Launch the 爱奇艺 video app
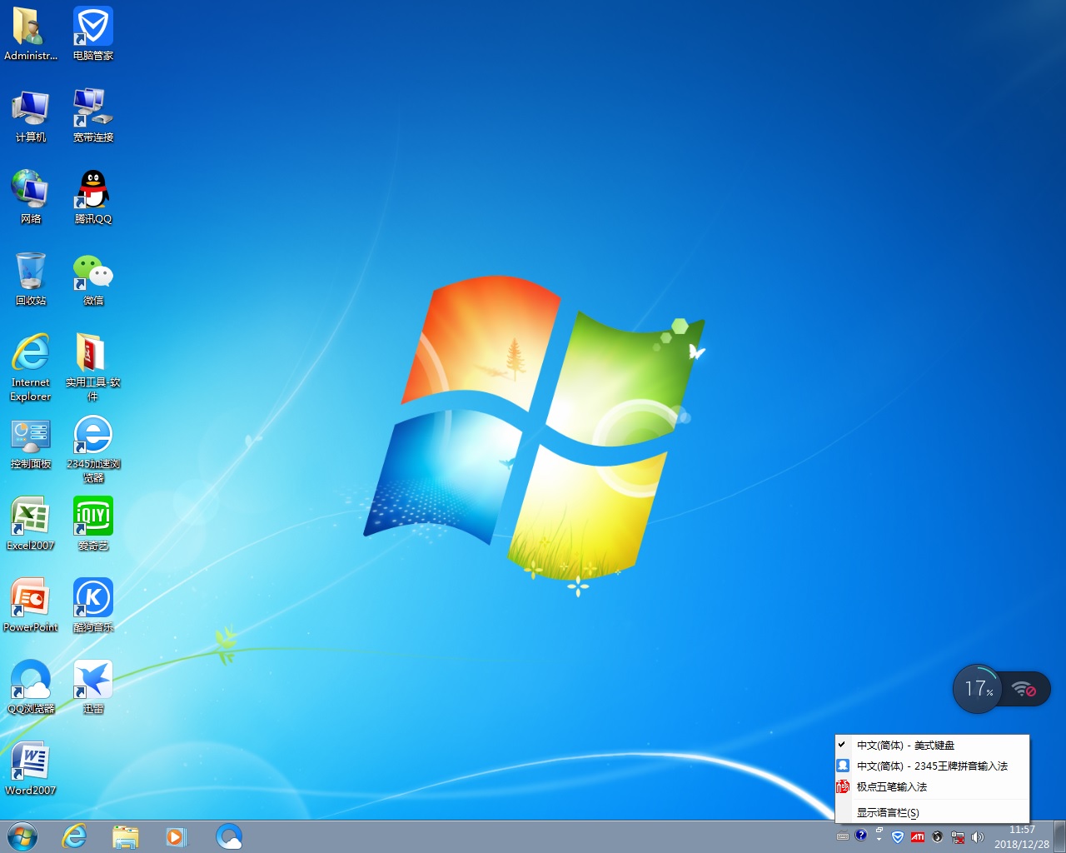1066x853 pixels. tap(92, 516)
